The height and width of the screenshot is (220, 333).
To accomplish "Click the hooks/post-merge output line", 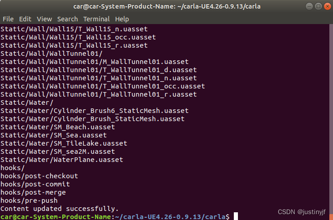I will [x=33, y=192].
